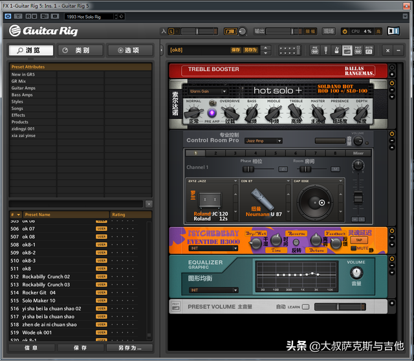
Task: Enable the 自动 LEARN checkbox
Action: [305, 307]
